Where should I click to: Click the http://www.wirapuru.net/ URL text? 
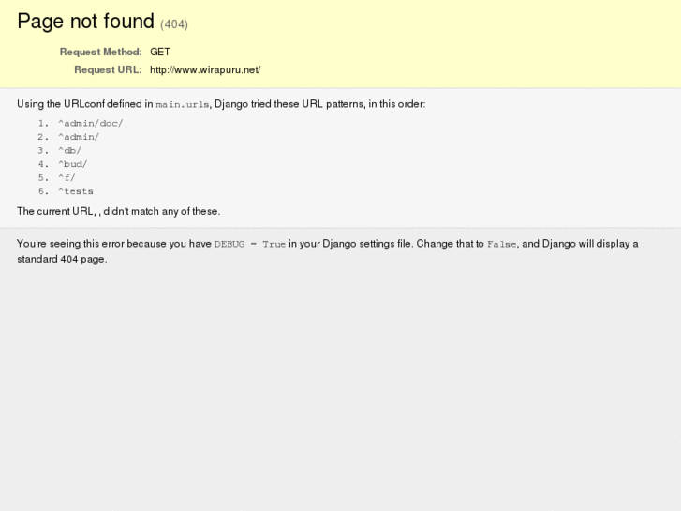click(205, 69)
